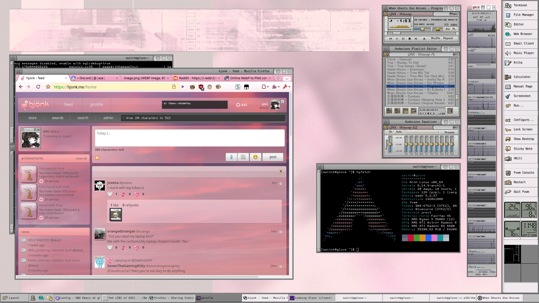Open a new tab in Firefox
Viewport: 539px width, 303px height.
point(278,78)
